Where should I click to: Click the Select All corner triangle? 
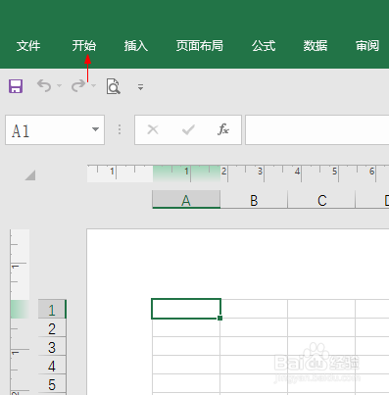point(30,175)
